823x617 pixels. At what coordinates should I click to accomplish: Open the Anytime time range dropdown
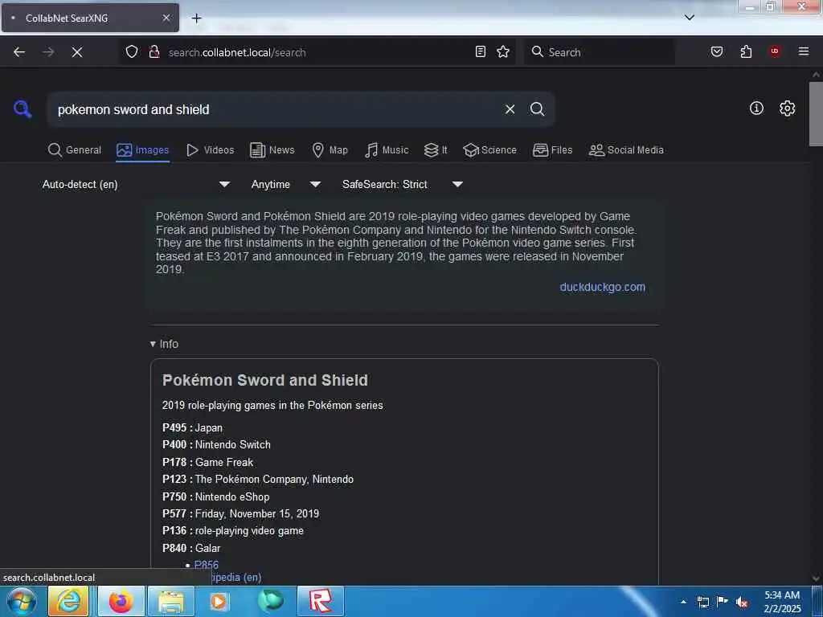coord(286,184)
